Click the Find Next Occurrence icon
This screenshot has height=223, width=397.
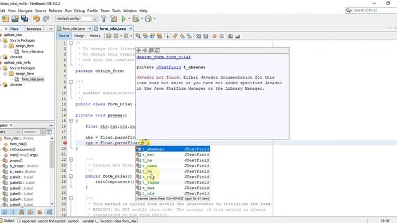point(152,36)
